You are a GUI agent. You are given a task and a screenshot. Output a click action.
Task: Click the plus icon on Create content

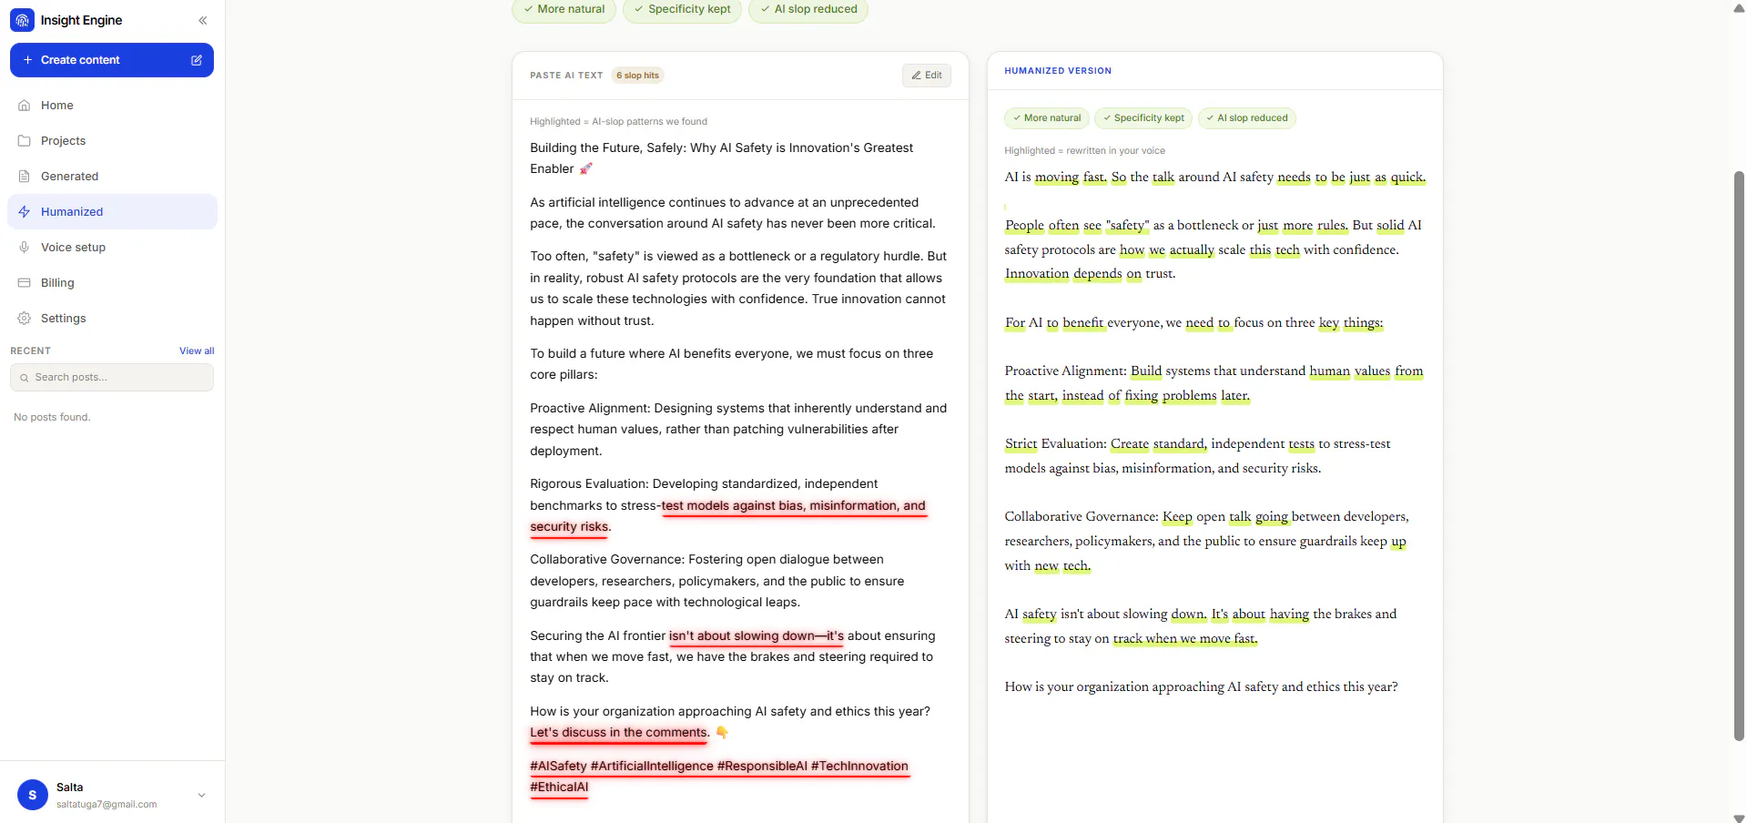click(x=28, y=60)
